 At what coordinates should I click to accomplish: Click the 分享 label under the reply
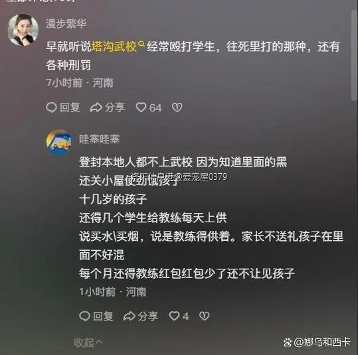click(x=148, y=317)
